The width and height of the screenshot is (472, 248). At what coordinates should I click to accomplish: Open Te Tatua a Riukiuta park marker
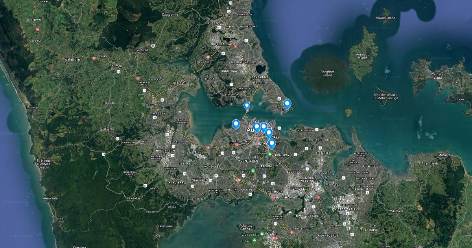tap(253, 171)
